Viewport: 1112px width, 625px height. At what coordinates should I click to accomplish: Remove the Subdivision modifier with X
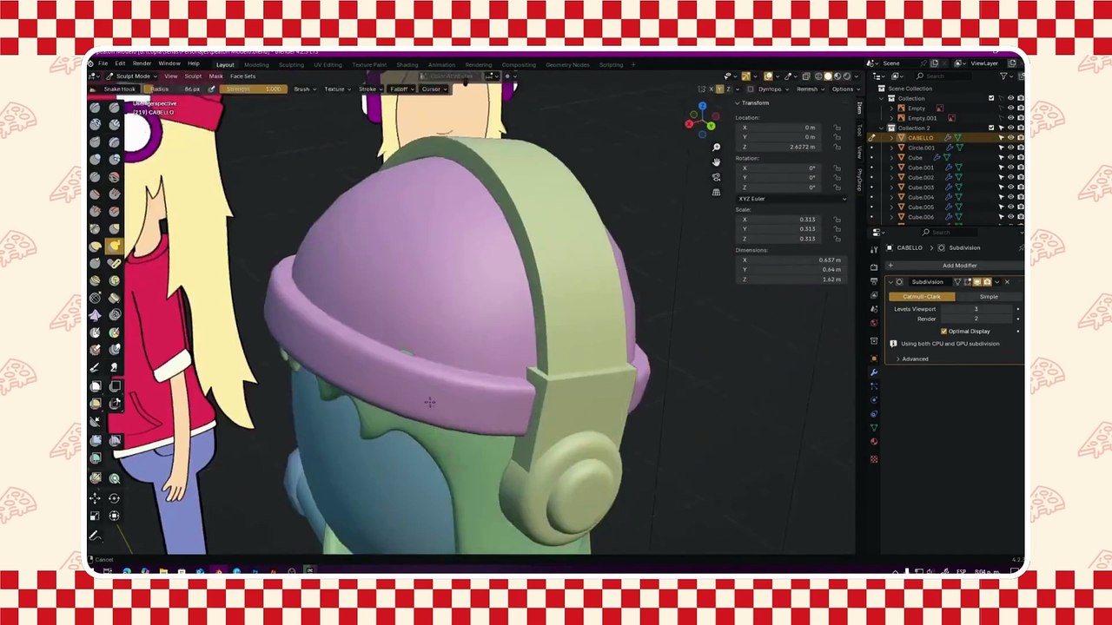coord(1007,282)
